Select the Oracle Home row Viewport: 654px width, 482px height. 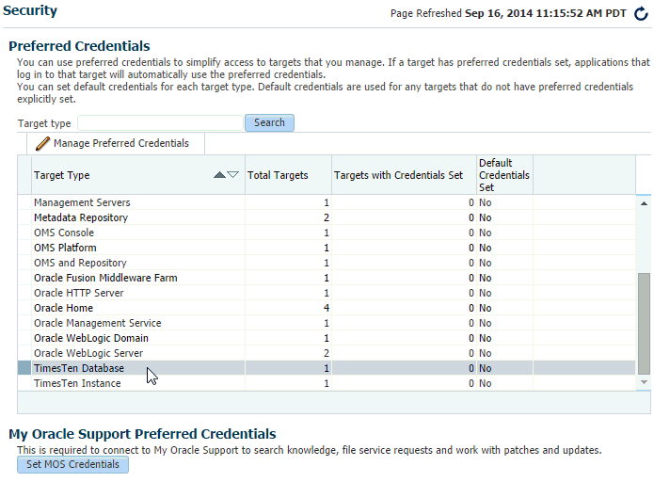pyautogui.click(x=327, y=308)
